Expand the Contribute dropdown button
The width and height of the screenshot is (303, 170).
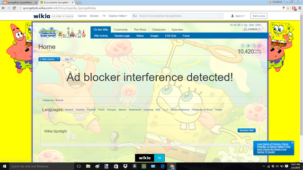(x=252, y=29)
